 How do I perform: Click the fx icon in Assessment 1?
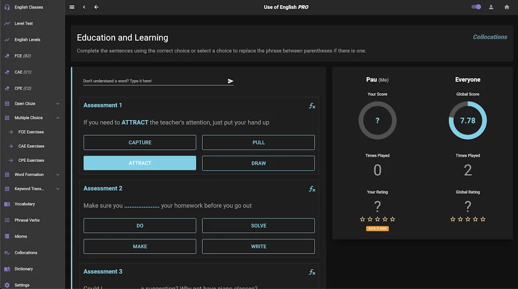312,106
